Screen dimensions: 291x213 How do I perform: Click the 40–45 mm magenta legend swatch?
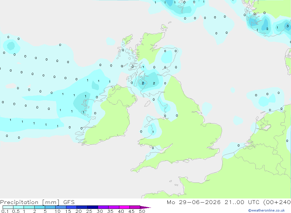click(124, 207)
